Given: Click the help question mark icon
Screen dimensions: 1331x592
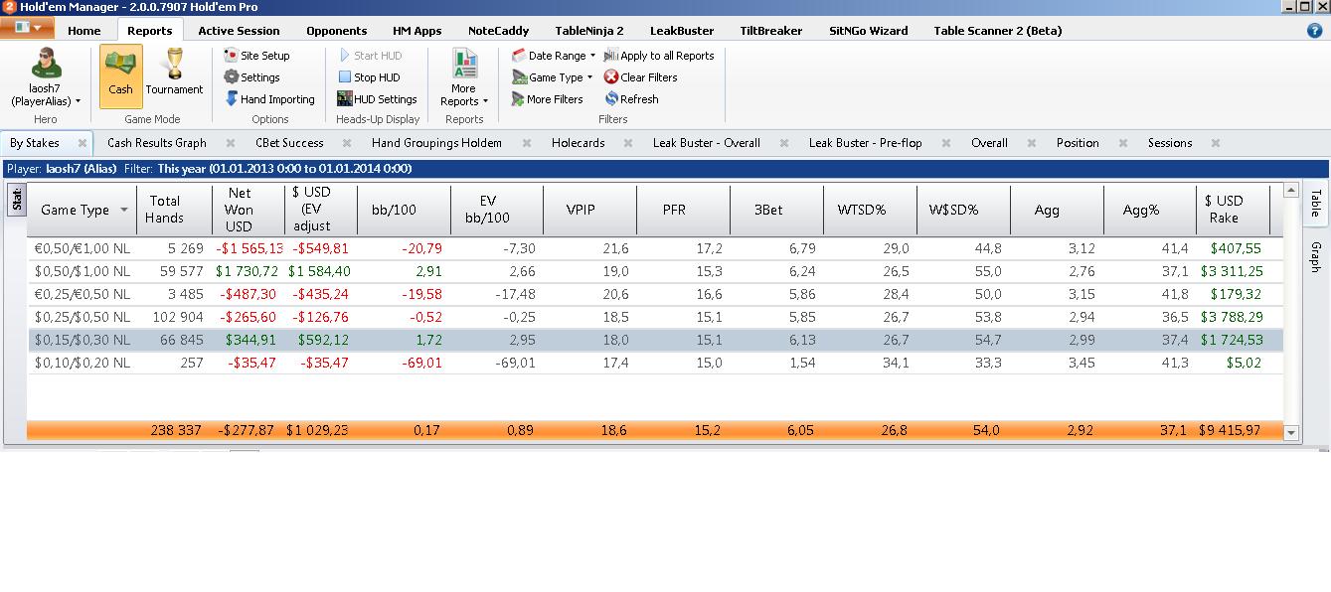Looking at the screenshot, I should pos(1315,31).
